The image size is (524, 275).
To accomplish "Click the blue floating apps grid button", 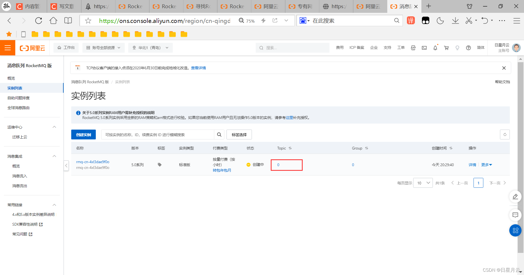I will pos(515,231).
